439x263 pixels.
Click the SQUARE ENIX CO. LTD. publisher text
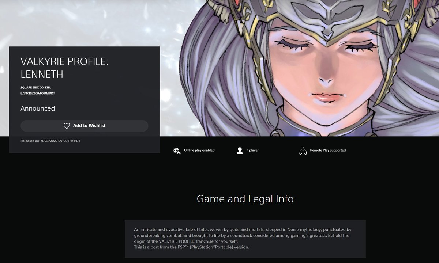pos(35,88)
